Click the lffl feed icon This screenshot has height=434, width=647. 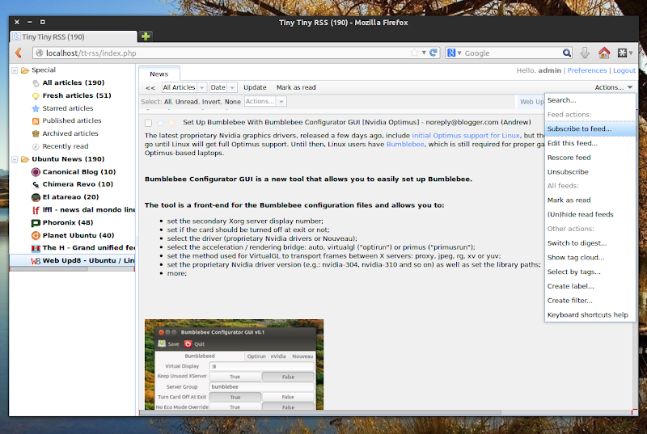[x=36, y=210]
